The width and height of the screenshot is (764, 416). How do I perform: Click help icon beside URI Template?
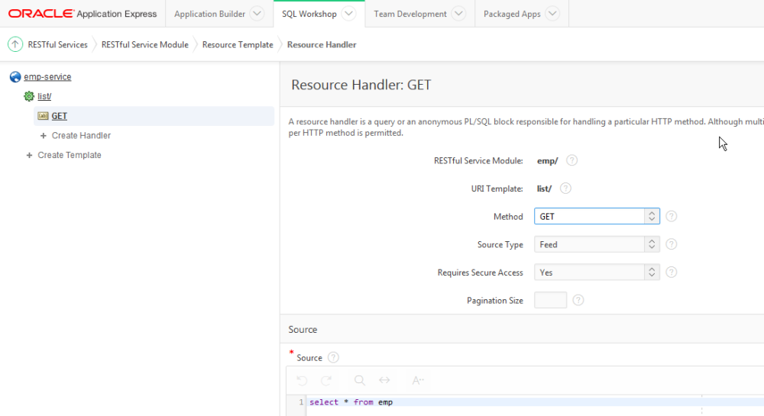(x=566, y=189)
